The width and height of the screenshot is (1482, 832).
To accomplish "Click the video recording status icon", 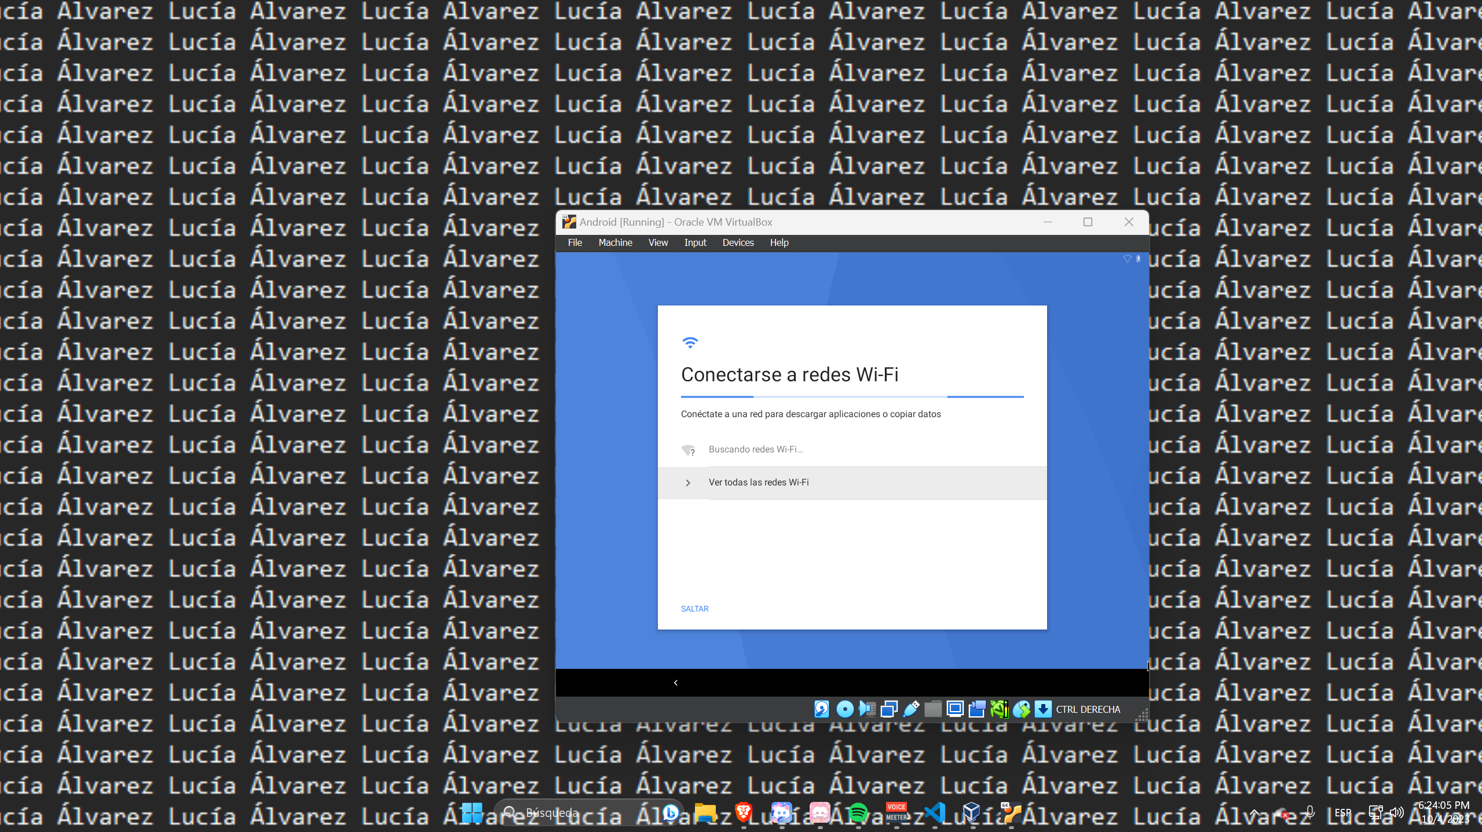I will 976,709.
